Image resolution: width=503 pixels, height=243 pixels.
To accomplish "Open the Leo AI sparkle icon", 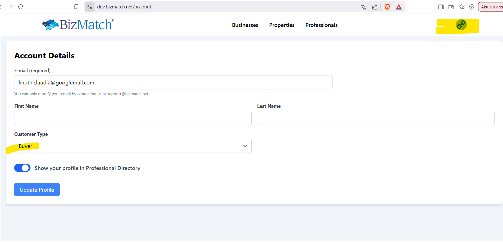I will 461,7.
